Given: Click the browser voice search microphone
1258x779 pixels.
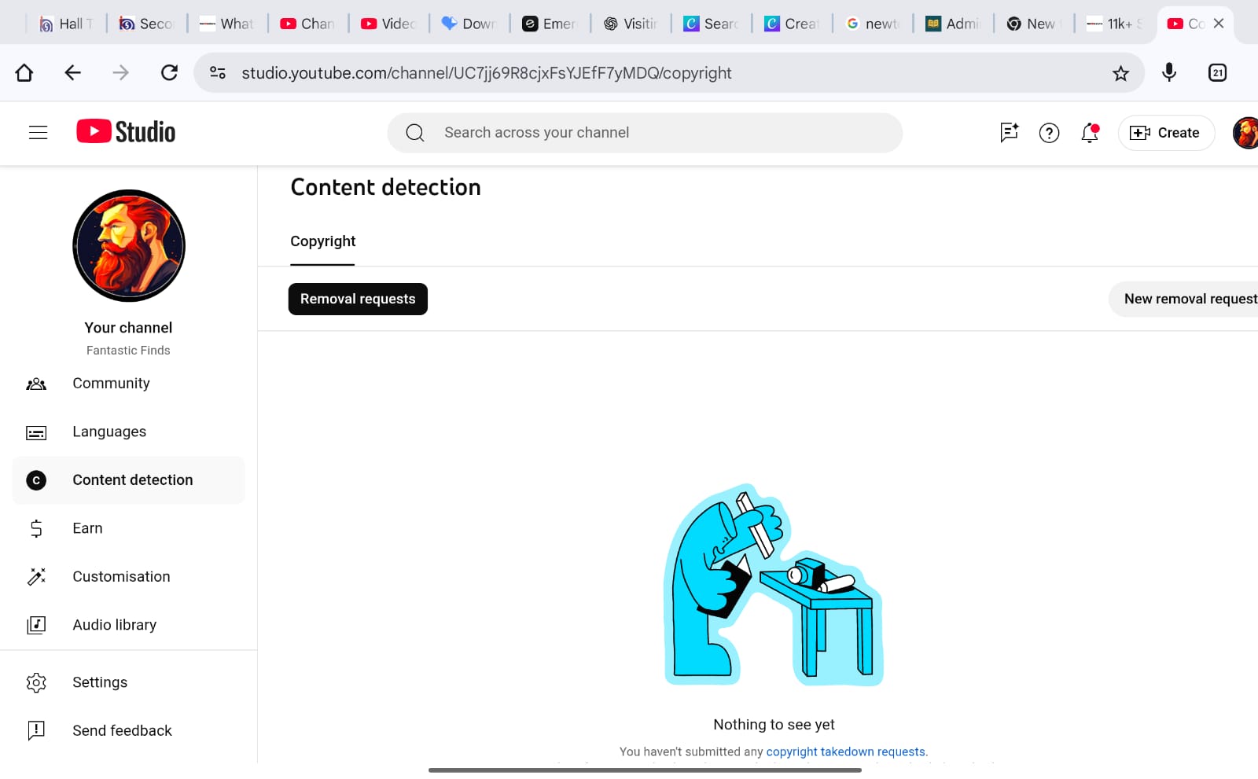Looking at the screenshot, I should point(1169,73).
